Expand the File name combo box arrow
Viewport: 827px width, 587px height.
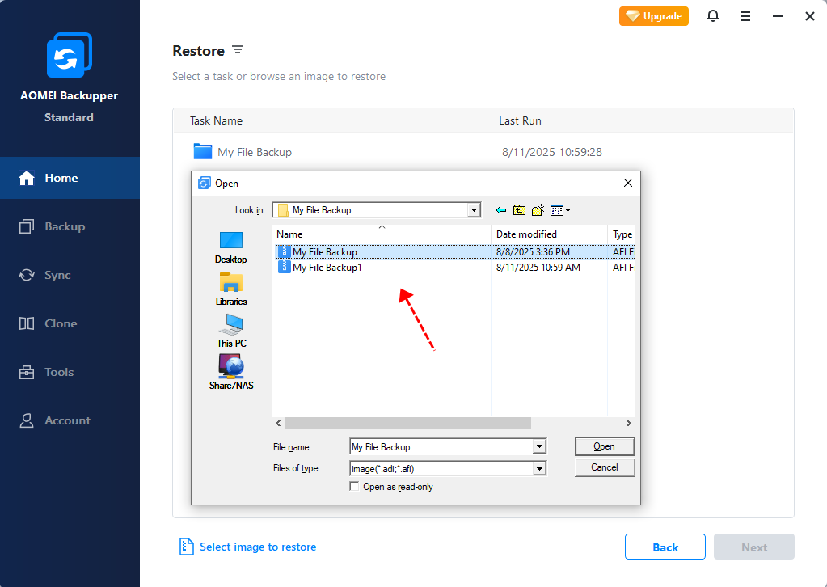539,446
